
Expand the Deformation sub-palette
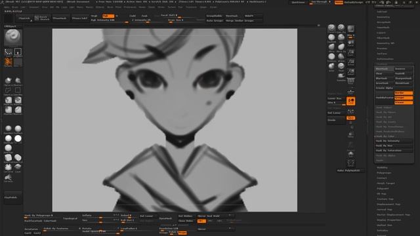click(x=385, y=59)
